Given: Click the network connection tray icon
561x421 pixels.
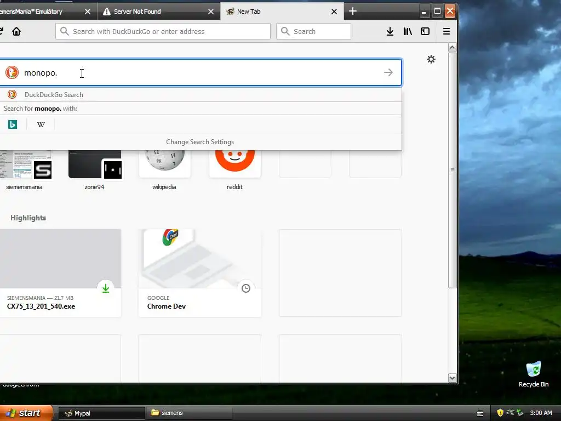Looking at the screenshot, I should click(510, 413).
